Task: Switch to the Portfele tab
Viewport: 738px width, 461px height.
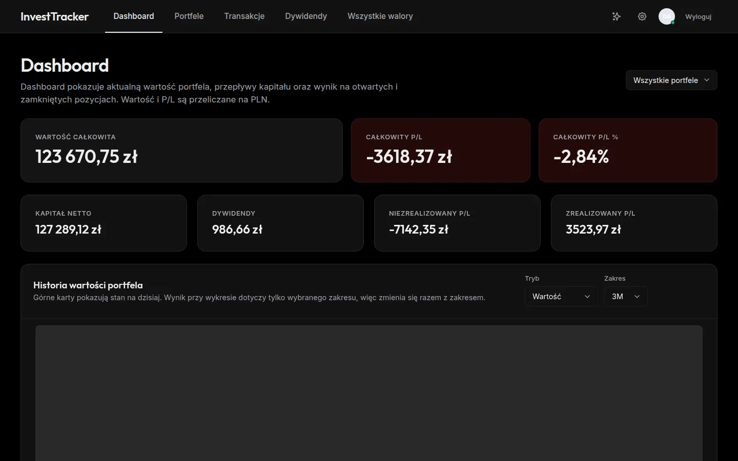Action: point(189,16)
